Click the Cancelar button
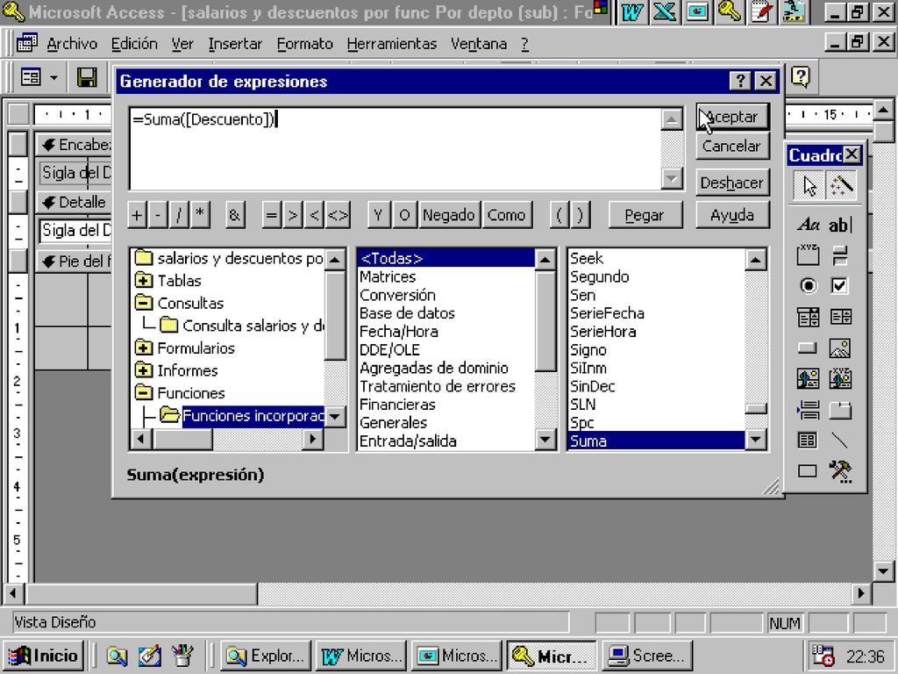This screenshot has width=898, height=674. (732, 147)
